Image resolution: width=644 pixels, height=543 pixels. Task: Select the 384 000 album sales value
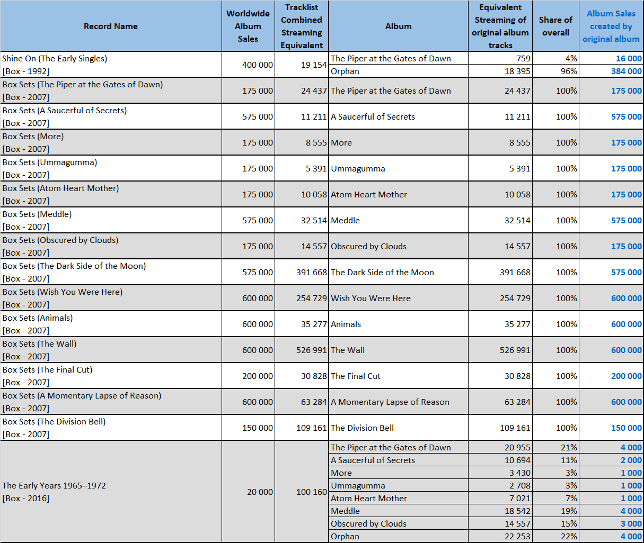(611, 71)
